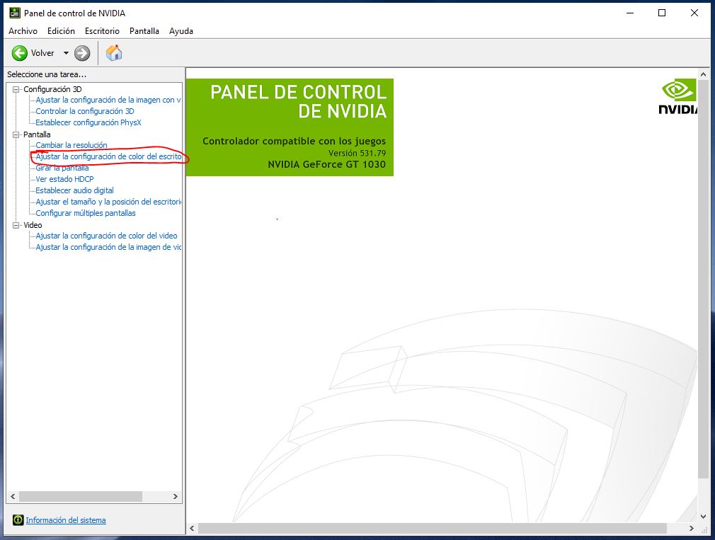The width and height of the screenshot is (715, 540).
Task: Minimize the NVIDIA Control Panel window
Action: (x=630, y=13)
